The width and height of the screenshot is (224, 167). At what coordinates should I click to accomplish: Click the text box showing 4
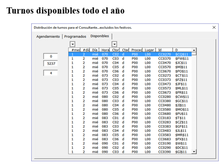pyautogui.click(x=50, y=73)
